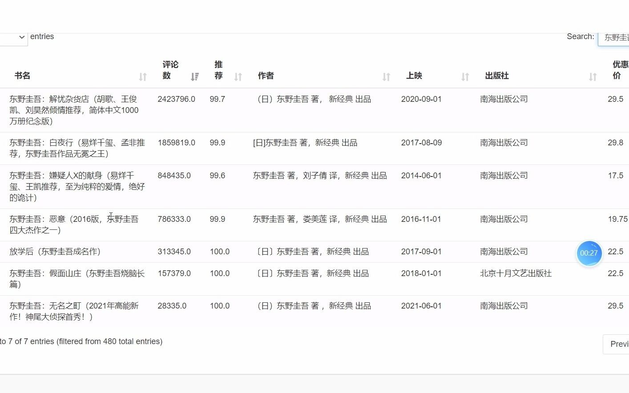Viewport: 629px width, 393px height.
Task: Select the 书名 column header text
Action: [22, 76]
